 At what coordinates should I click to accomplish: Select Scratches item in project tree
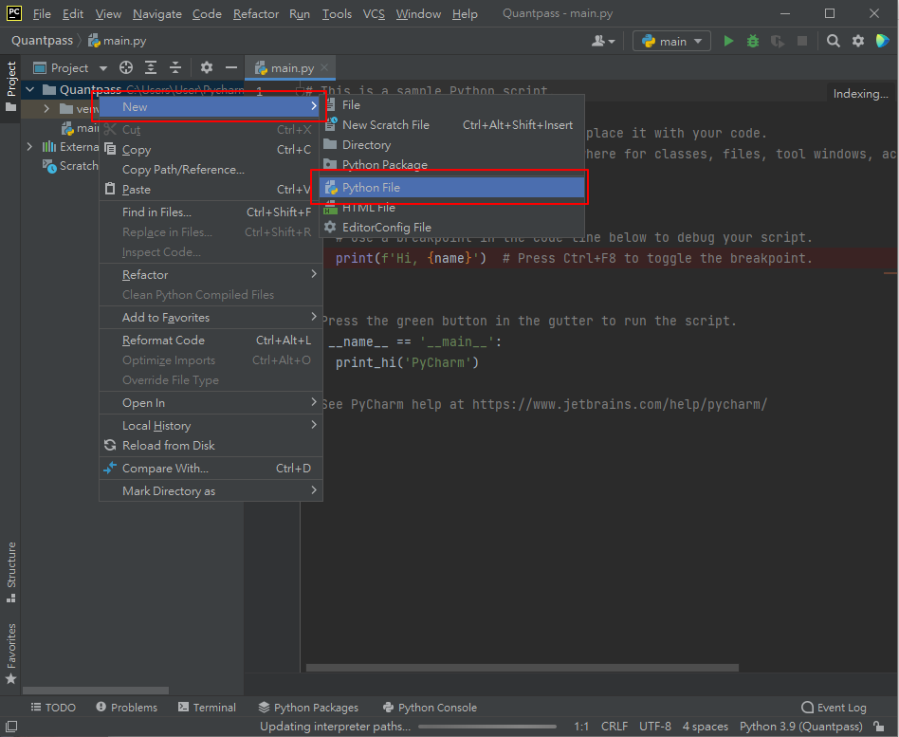coord(71,166)
